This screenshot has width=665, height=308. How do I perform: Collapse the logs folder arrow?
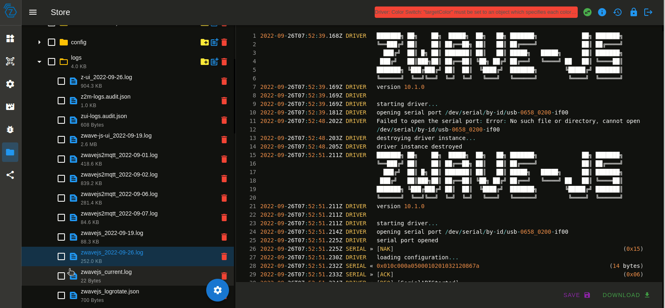coord(39,62)
